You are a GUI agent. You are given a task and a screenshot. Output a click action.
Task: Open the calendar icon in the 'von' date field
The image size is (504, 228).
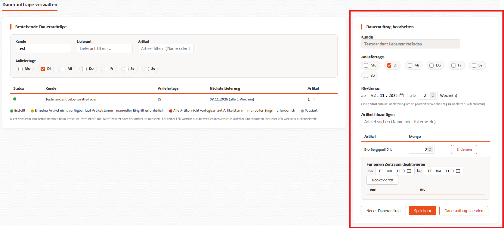pos(409,171)
